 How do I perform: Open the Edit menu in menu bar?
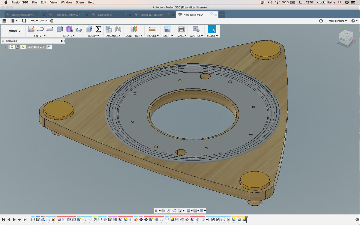[x=43, y=2]
